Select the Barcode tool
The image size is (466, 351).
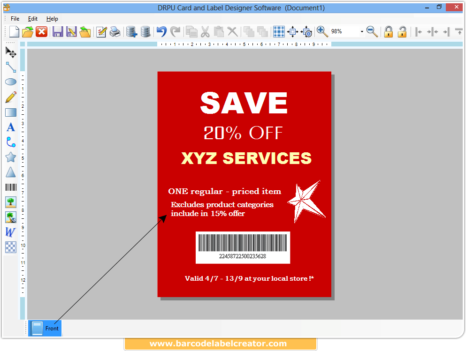click(x=10, y=187)
